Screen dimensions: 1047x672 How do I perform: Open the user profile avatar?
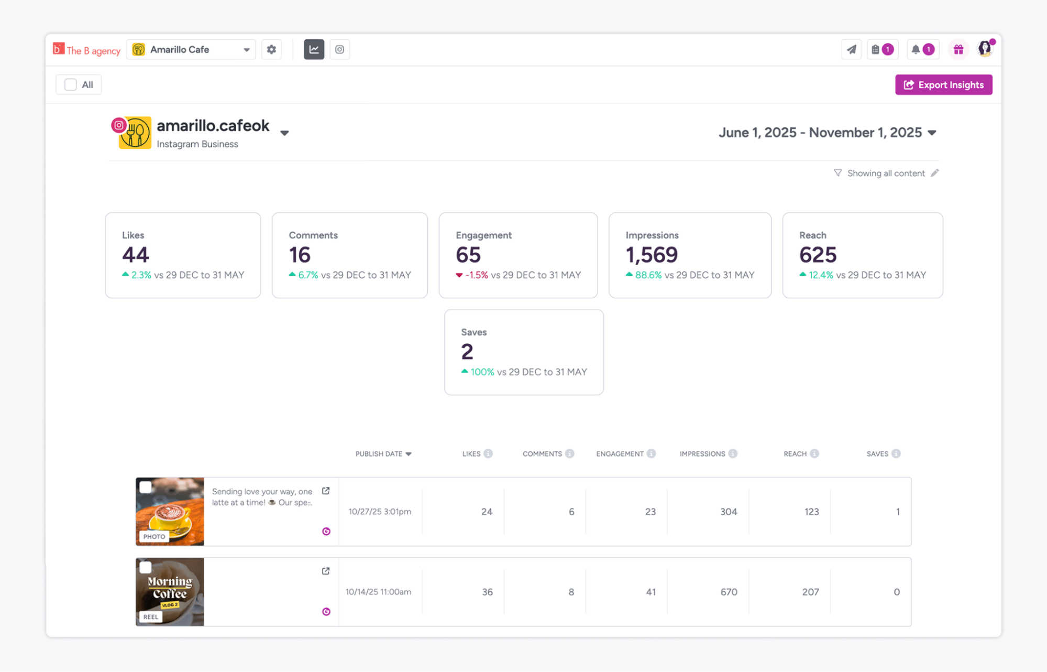pyautogui.click(x=985, y=49)
